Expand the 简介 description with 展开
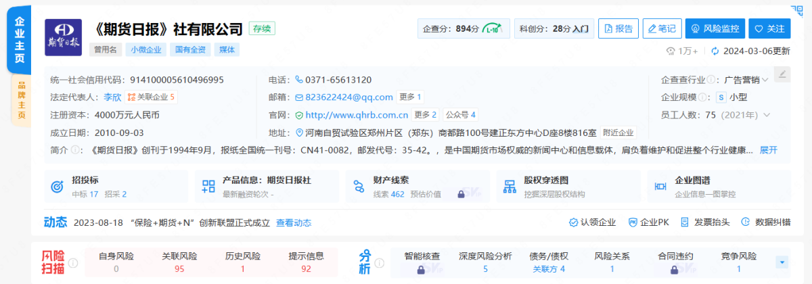The height and width of the screenshot is (284, 812). (769, 150)
